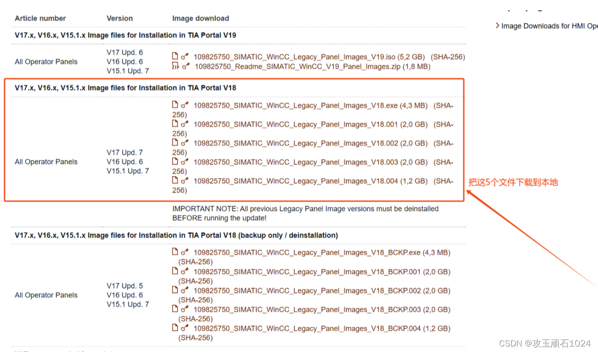Click the file icon beside Legacy_Panel_Images_V18.002
This screenshot has height=352, width=598.
tap(175, 142)
